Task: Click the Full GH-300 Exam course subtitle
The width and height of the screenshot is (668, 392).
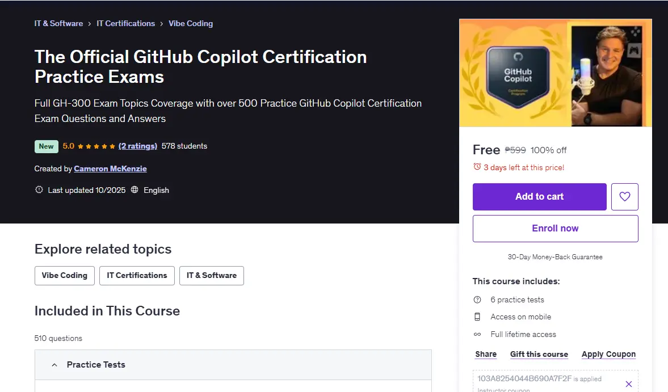Action: (228, 111)
